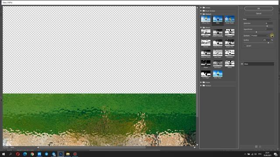Choose the Chalk & Charcoal filter

(218, 33)
